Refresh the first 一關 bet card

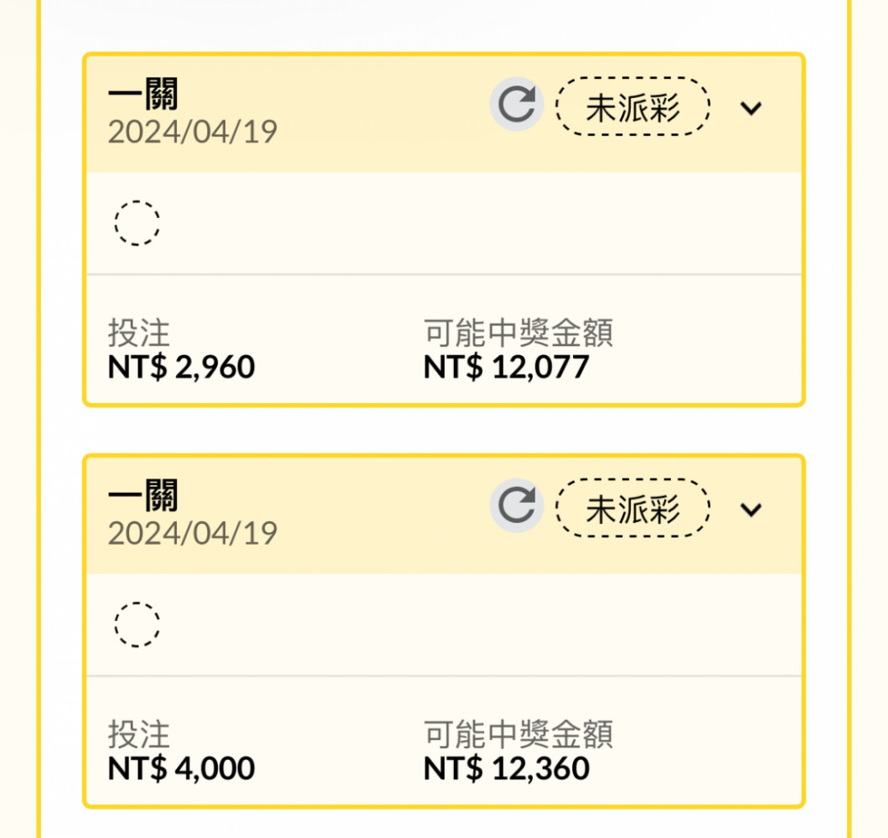[517, 105]
